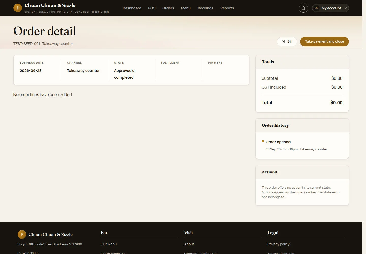Open the Reports page
Viewport: 366px width, 254px height.
(227, 8)
